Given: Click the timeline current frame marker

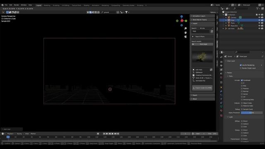Looking at the screenshot, I should tap(8, 137).
